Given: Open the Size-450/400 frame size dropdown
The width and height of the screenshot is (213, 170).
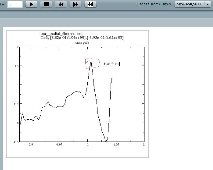Looking at the screenshot, I should point(193,4).
